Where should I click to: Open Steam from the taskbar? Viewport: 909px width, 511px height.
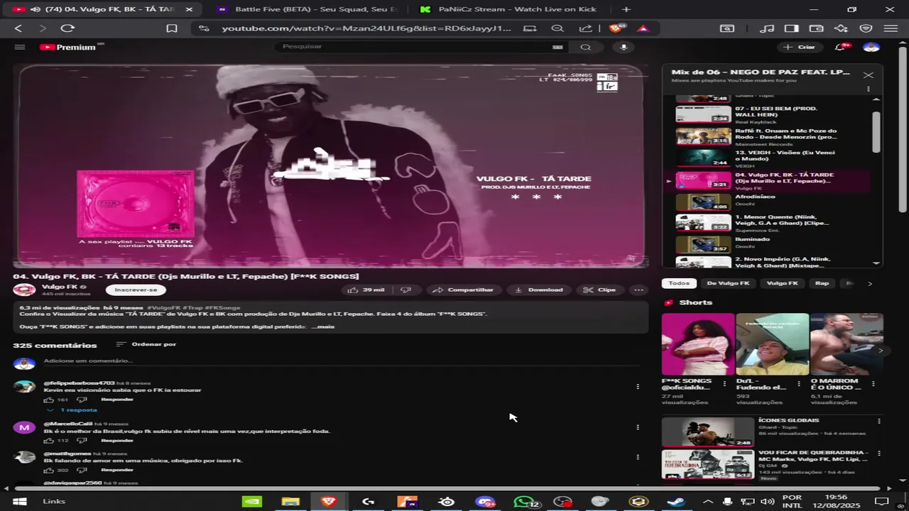[x=676, y=502]
